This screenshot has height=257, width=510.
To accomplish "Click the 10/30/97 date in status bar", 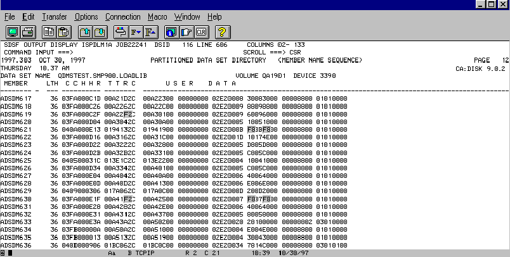I will point(294,253).
